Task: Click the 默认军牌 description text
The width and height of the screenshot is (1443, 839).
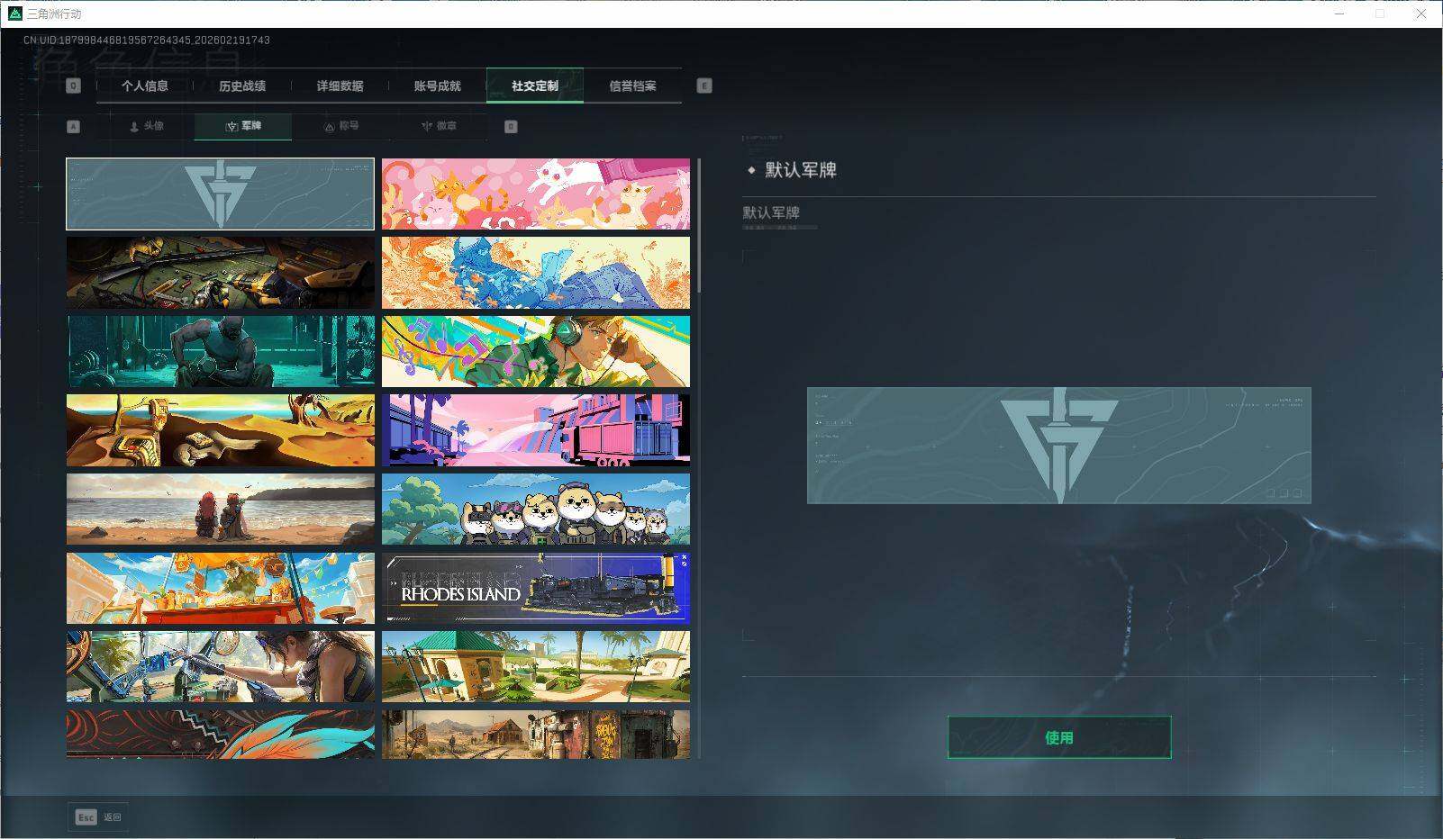Action: [x=771, y=213]
